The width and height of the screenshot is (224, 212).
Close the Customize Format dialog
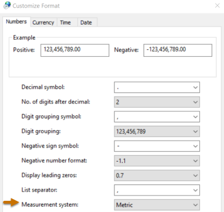pyautogui.click(x=217, y=6)
